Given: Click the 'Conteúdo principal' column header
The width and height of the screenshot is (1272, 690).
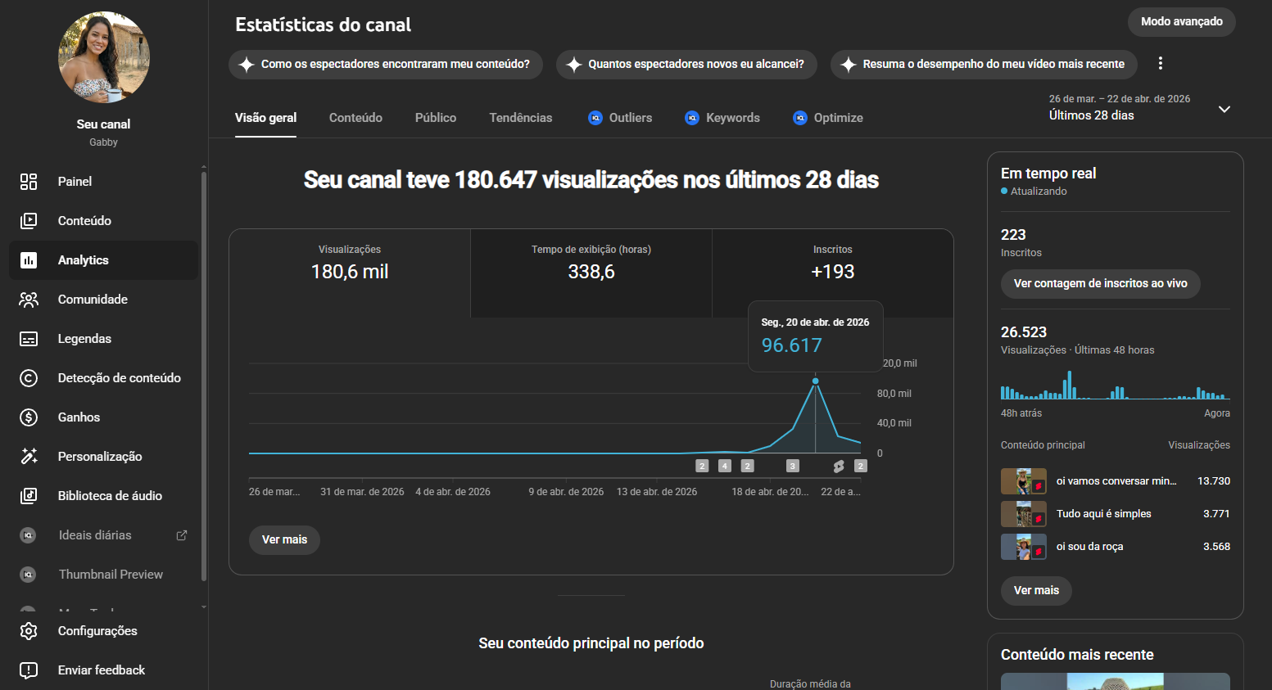Looking at the screenshot, I should (x=1043, y=445).
